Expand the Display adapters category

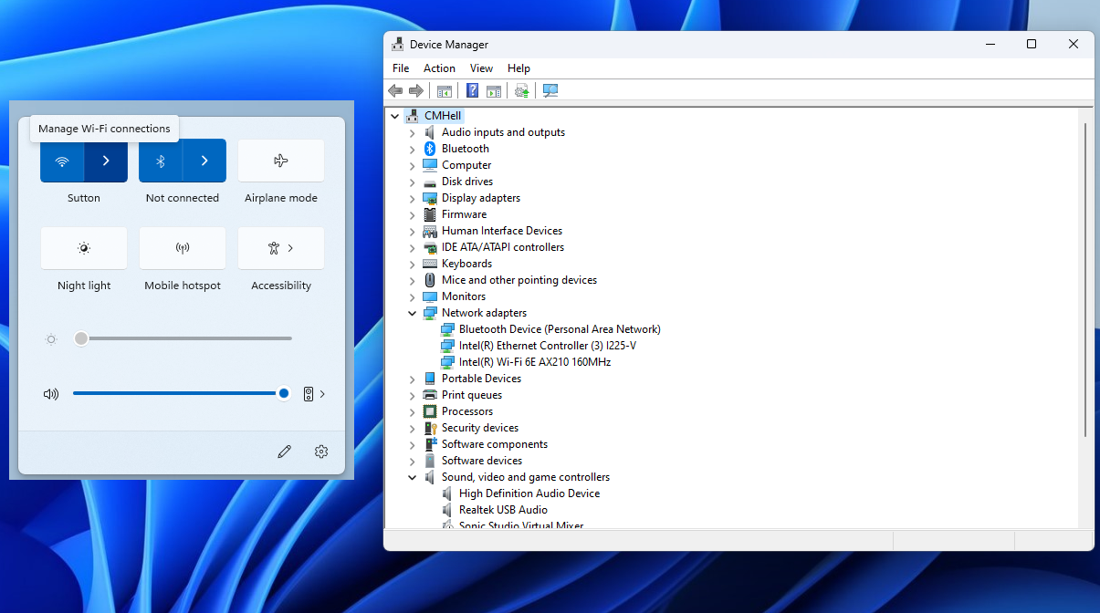pos(412,198)
